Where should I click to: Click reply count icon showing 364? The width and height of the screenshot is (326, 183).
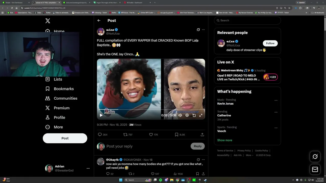click(103, 135)
